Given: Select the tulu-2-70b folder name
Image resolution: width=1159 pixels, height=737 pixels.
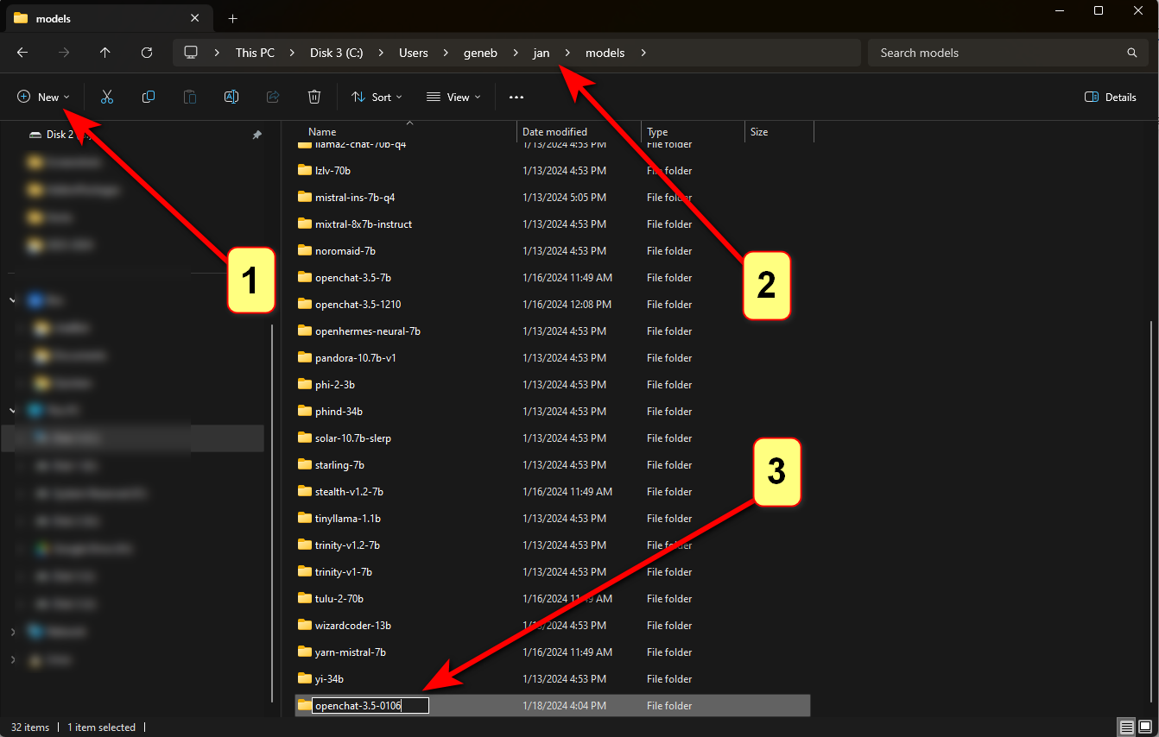Looking at the screenshot, I should (x=339, y=599).
